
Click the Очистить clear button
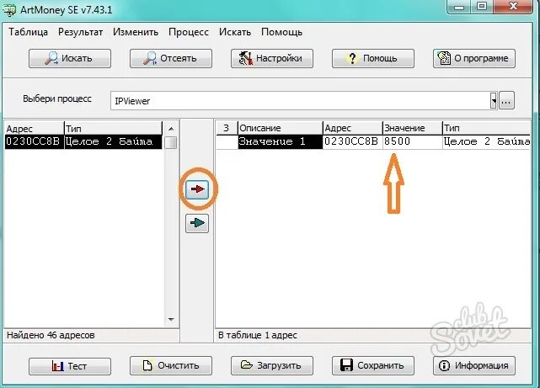(171, 365)
